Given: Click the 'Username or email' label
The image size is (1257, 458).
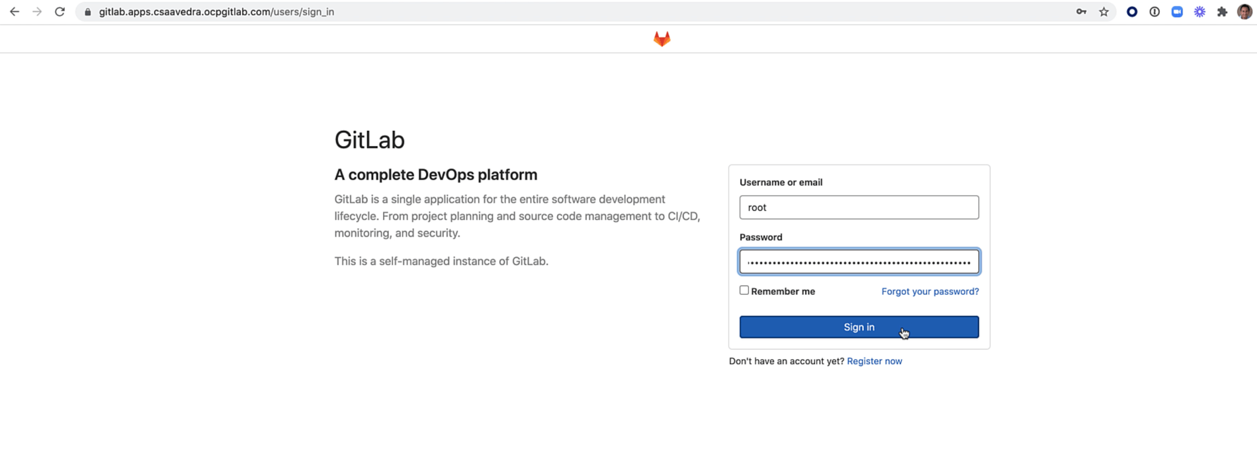Looking at the screenshot, I should (x=781, y=182).
